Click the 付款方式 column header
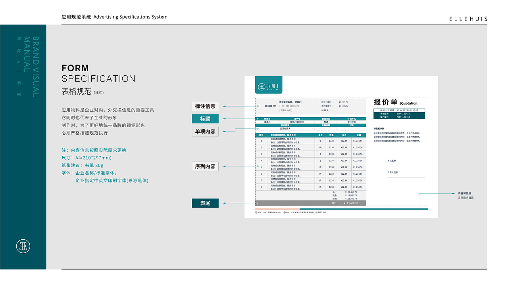The image size is (508, 294). (352, 118)
